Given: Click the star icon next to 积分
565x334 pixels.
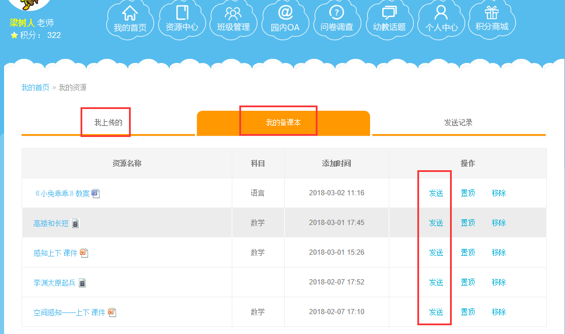Looking at the screenshot, I should (x=14, y=35).
